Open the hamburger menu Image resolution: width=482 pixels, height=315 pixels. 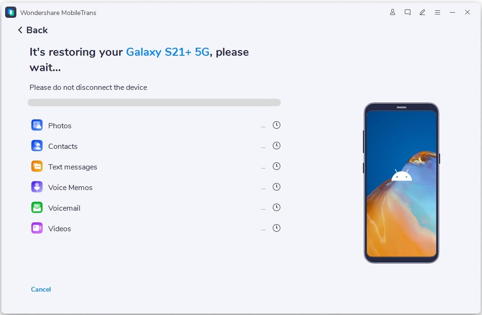[438, 12]
